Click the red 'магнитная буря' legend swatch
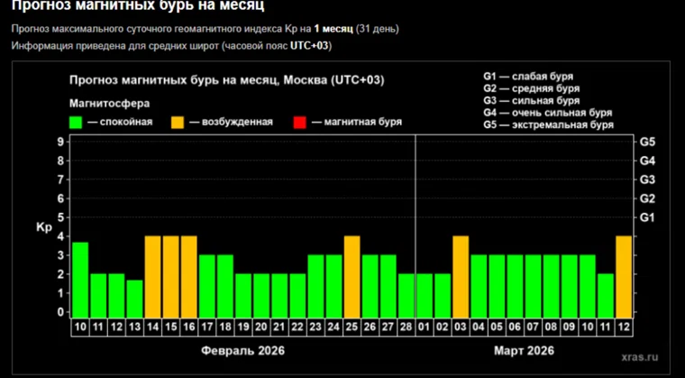Viewport: 685px width, 378px height. click(300, 121)
